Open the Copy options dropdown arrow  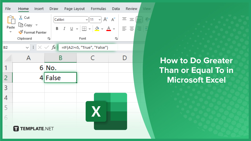tap(37, 25)
